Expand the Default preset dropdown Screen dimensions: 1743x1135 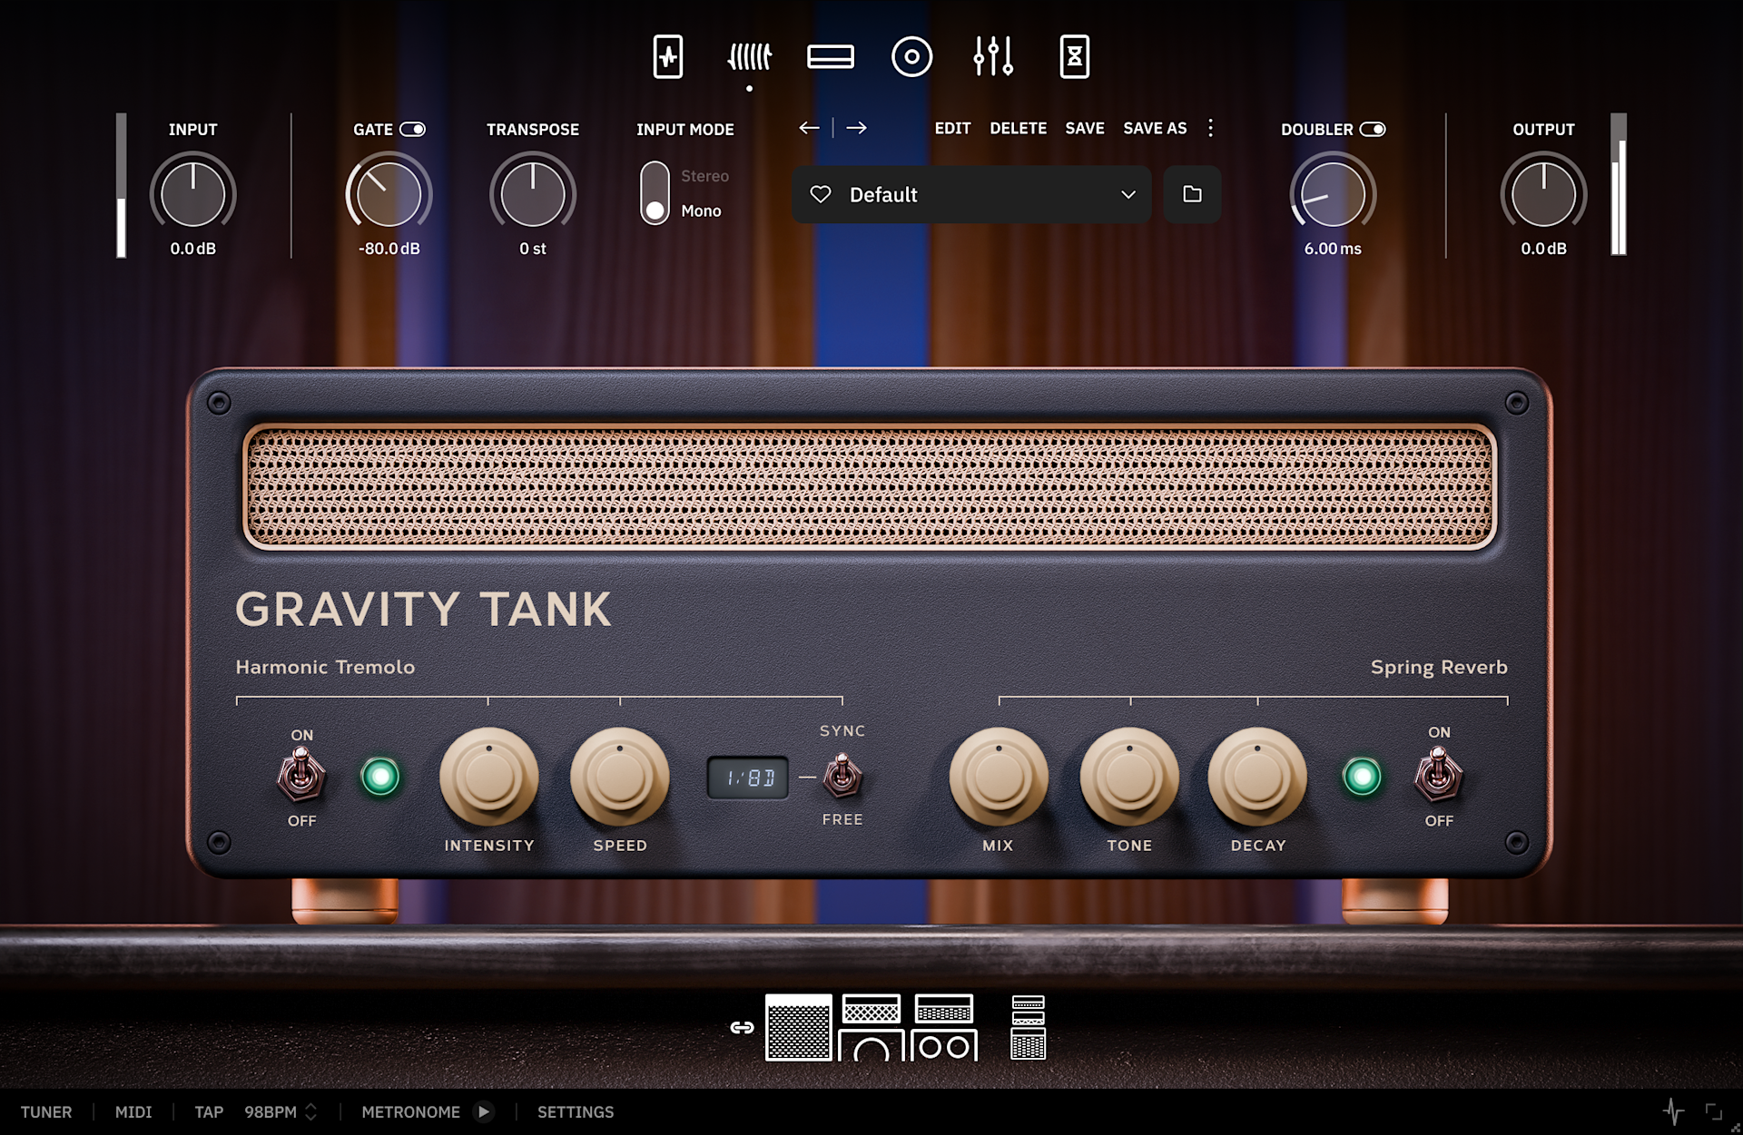1128,194
